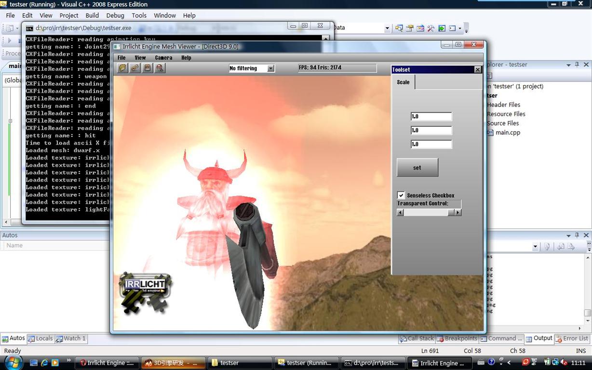Select Resource Files in Solution Explorer

tap(506, 114)
